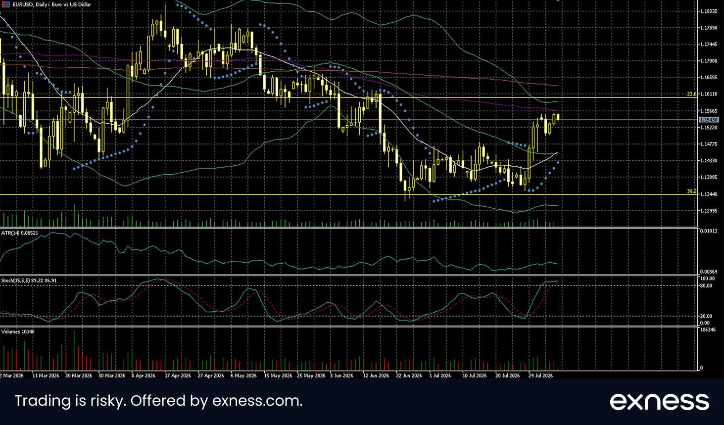The width and height of the screenshot is (724, 425).
Task: Click the 8 Apr 2026 date label
Action: click(144, 376)
